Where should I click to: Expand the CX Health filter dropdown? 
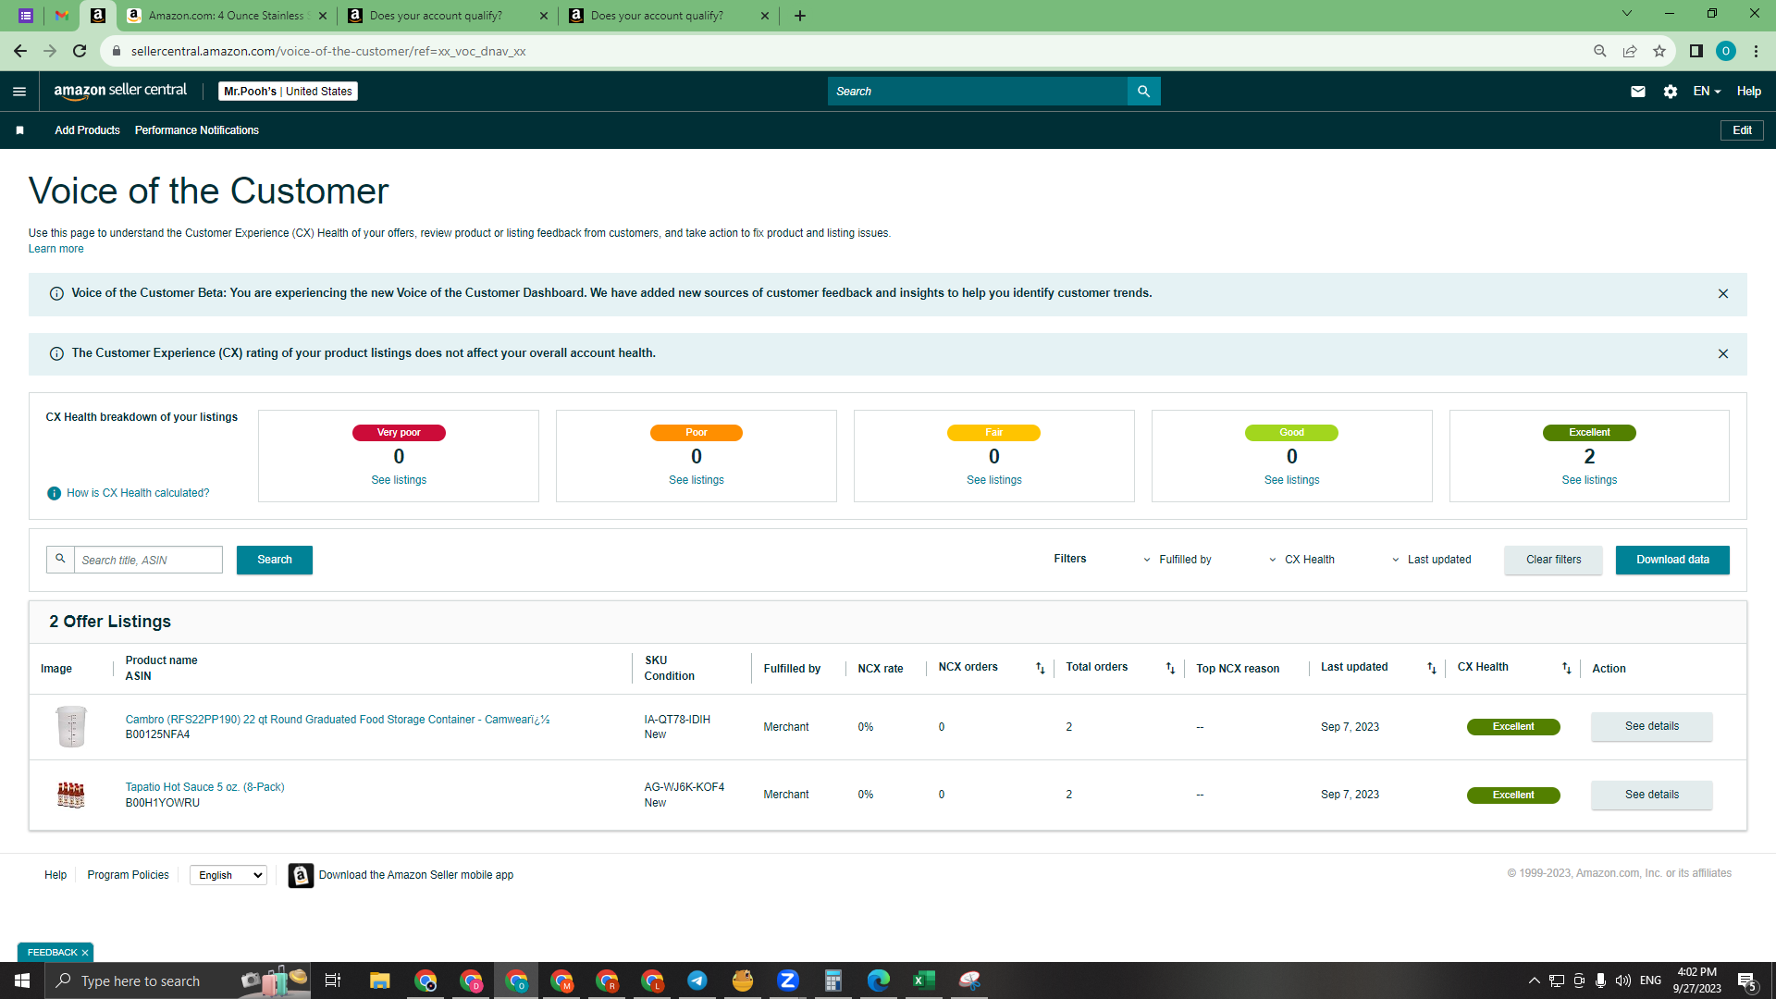[x=1301, y=560]
